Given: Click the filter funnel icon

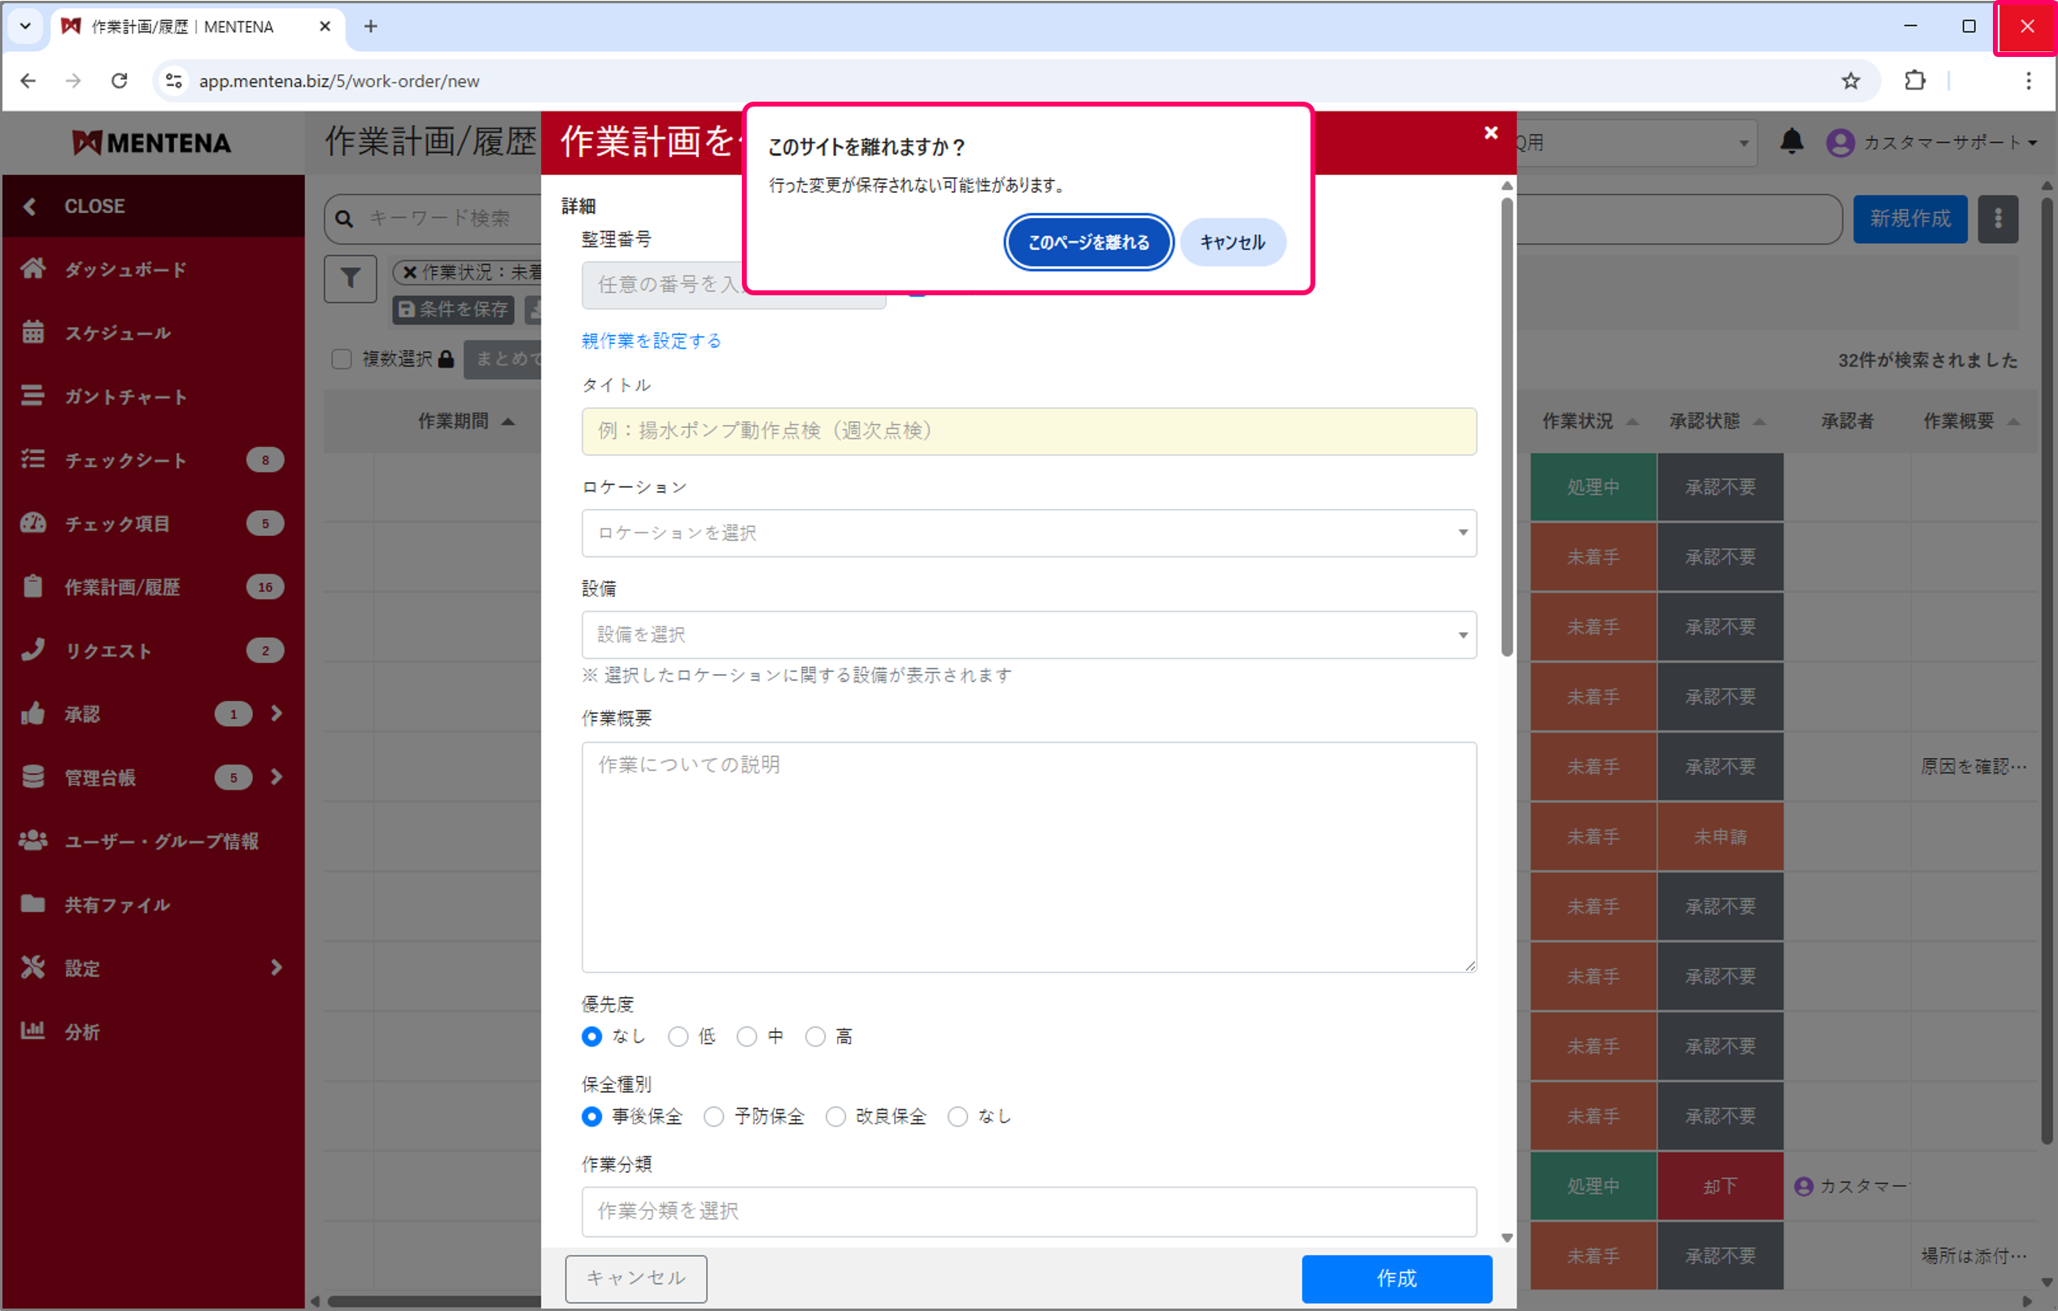Looking at the screenshot, I should coord(351,279).
